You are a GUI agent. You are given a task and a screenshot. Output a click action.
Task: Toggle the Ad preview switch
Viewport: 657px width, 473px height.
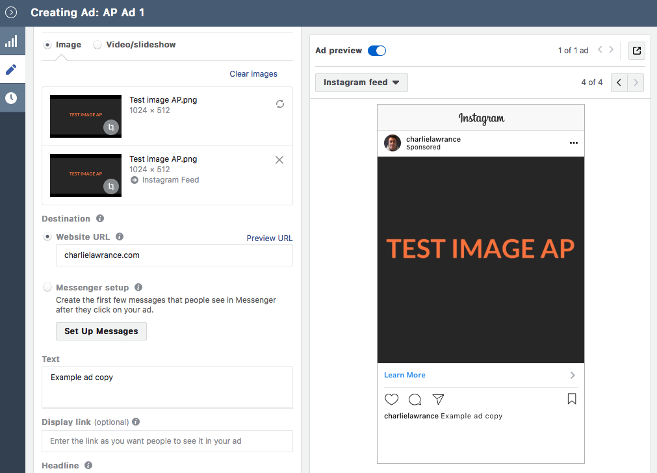377,51
